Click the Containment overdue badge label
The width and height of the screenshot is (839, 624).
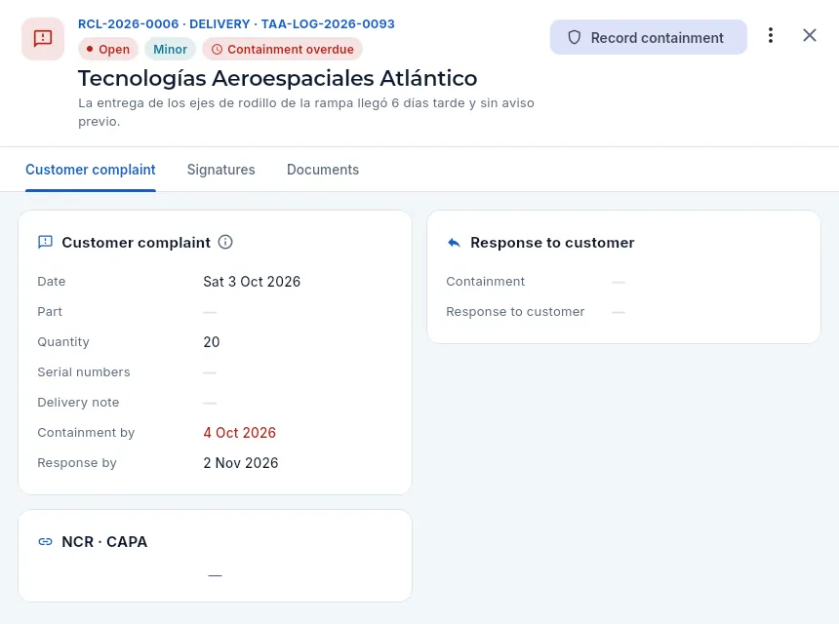coord(291,49)
